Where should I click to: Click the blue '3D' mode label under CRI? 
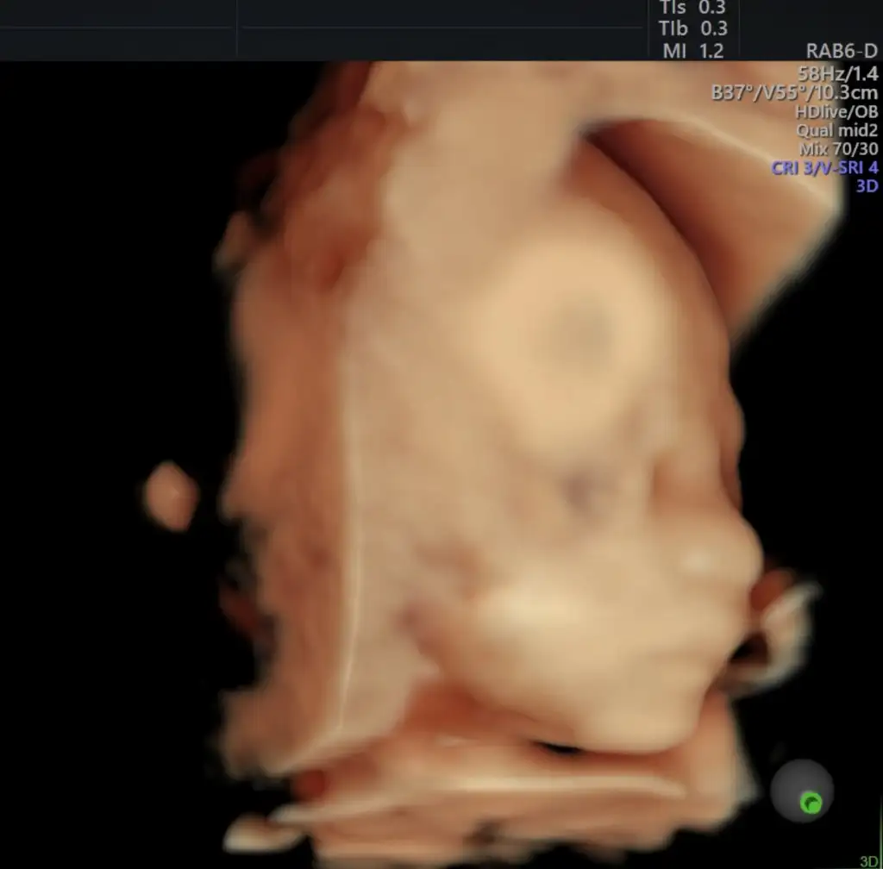pyautogui.click(x=867, y=186)
